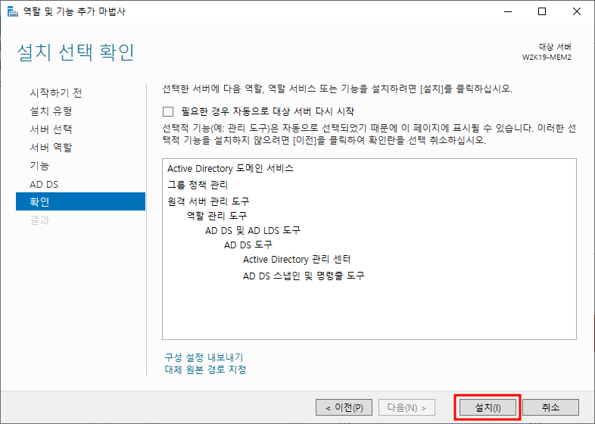Click the wizard icon in title bar
Image resolution: width=595 pixels, height=424 pixels.
(x=13, y=12)
